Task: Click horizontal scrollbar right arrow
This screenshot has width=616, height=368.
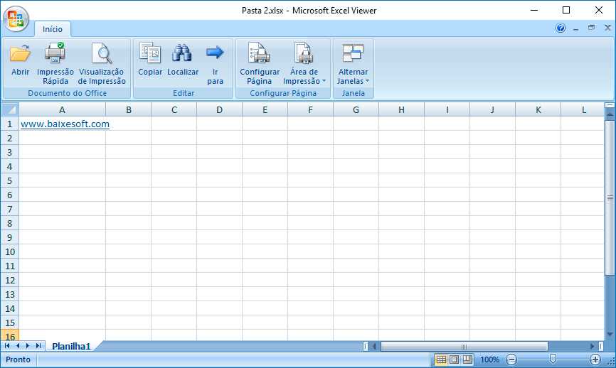Action: click(592, 347)
